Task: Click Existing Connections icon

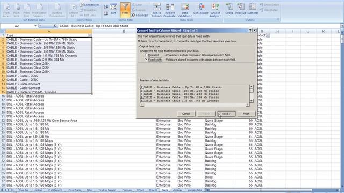Action: [x=57, y=10]
